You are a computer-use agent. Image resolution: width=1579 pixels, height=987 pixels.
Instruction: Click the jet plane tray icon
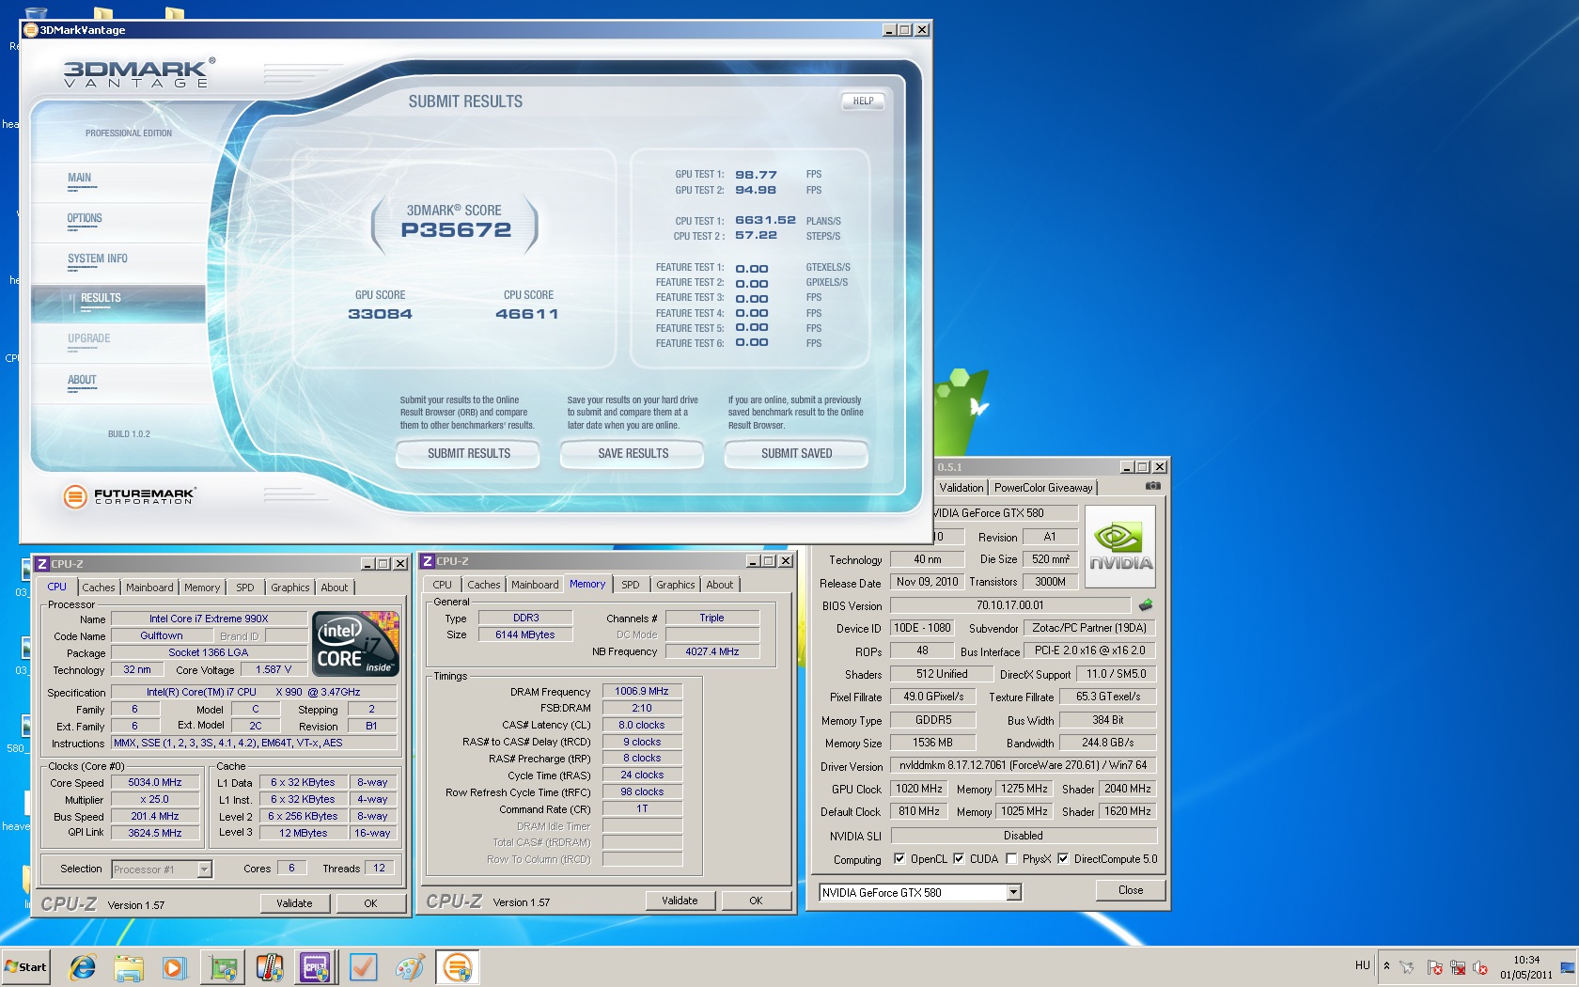[1407, 967]
